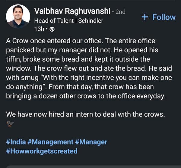Image resolution: width=181 pixels, height=168 pixels.
Task: Click the 13h post timestamp
Action: tap(39, 29)
